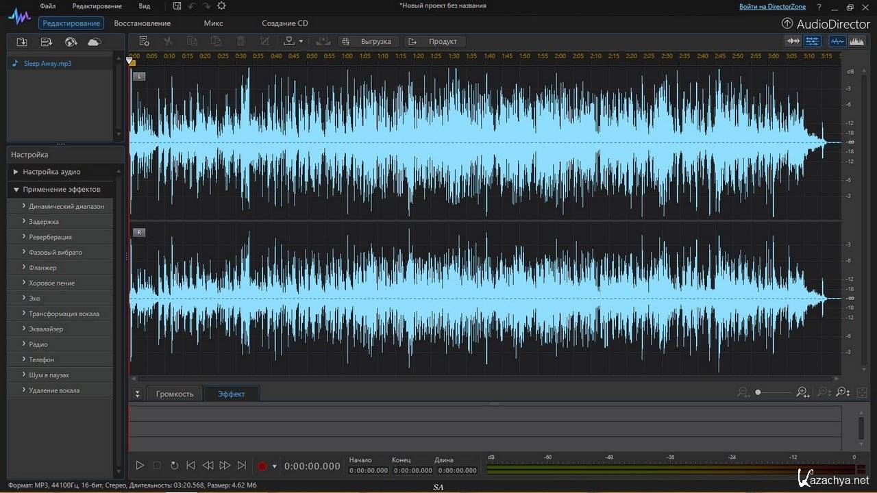Click the marker stamp icon
This screenshot has height=493, width=877.
click(289, 41)
